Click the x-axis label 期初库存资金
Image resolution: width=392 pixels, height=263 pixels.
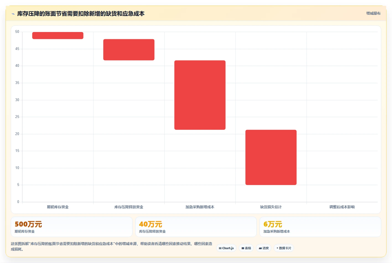click(58, 207)
